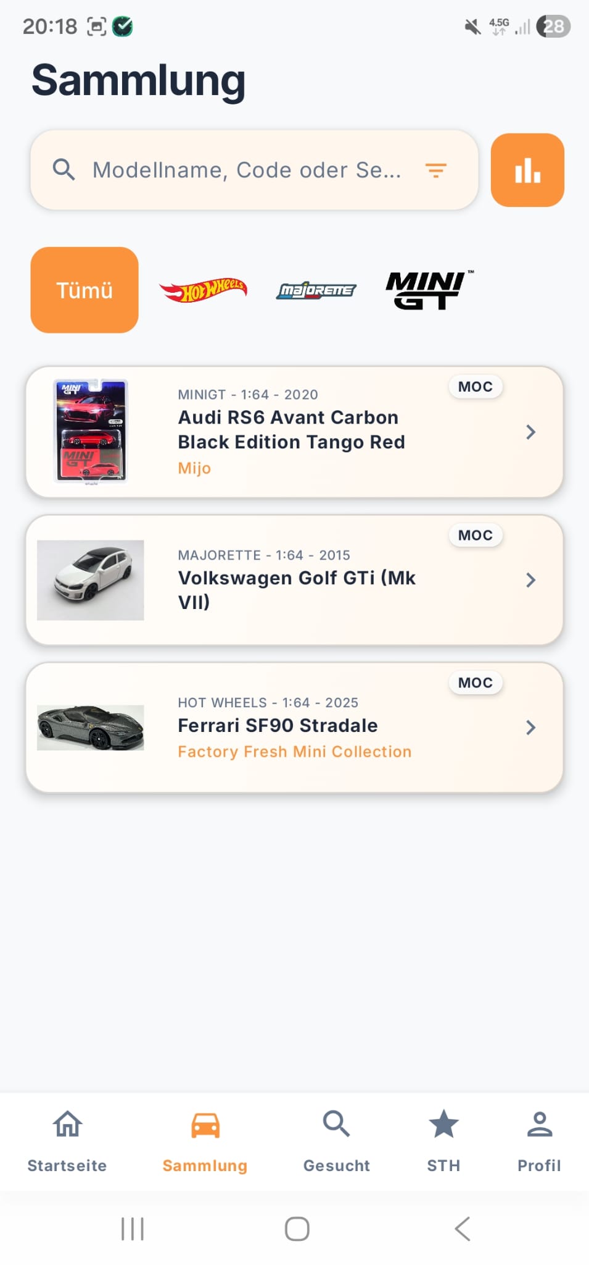Filter collection by Majorette brand
This screenshot has height=1265, width=589.
click(316, 290)
